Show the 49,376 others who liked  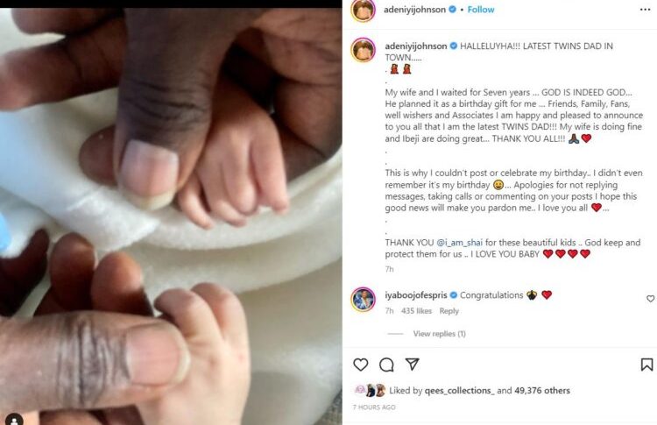(542, 391)
